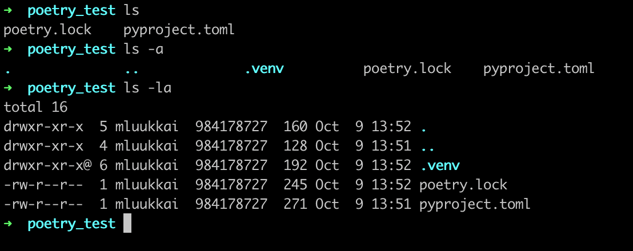This screenshot has height=251, width=633.
Task: Click the typed 'ls -a' command
Action: 143,49
